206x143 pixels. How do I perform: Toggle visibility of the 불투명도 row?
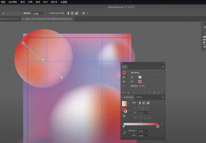point(124,86)
